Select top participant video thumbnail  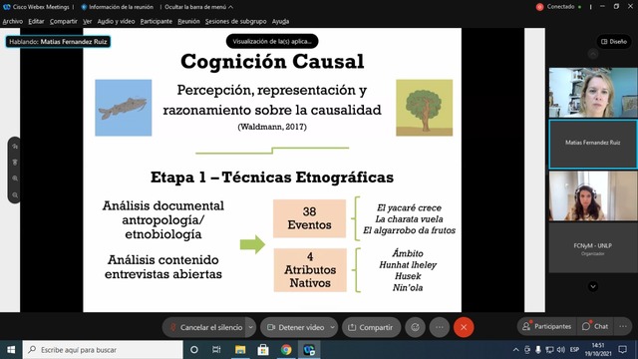(593, 93)
